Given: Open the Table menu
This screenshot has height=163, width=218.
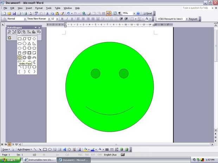Looking at the screenshot, I should (57, 8).
